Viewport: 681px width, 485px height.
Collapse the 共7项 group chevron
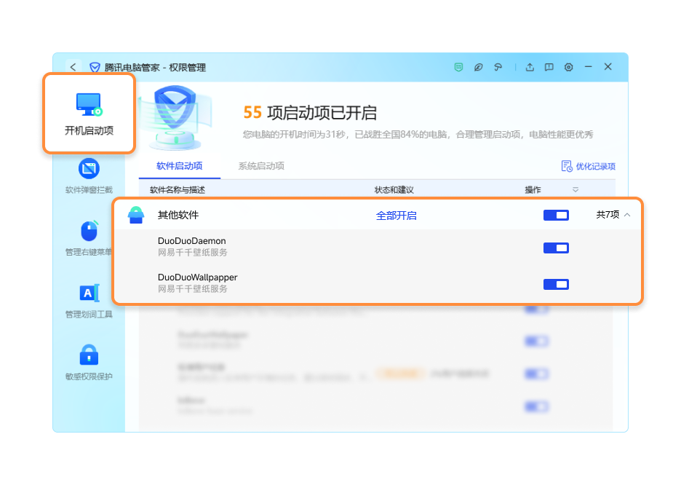[627, 215]
